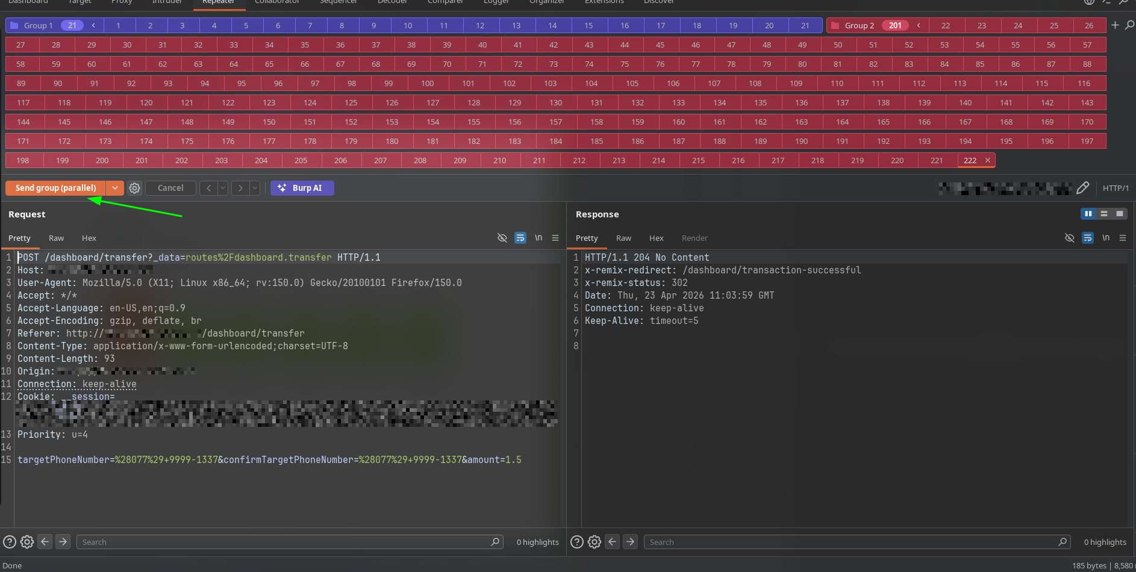
Task: Close tab 222
Action: 987,160
